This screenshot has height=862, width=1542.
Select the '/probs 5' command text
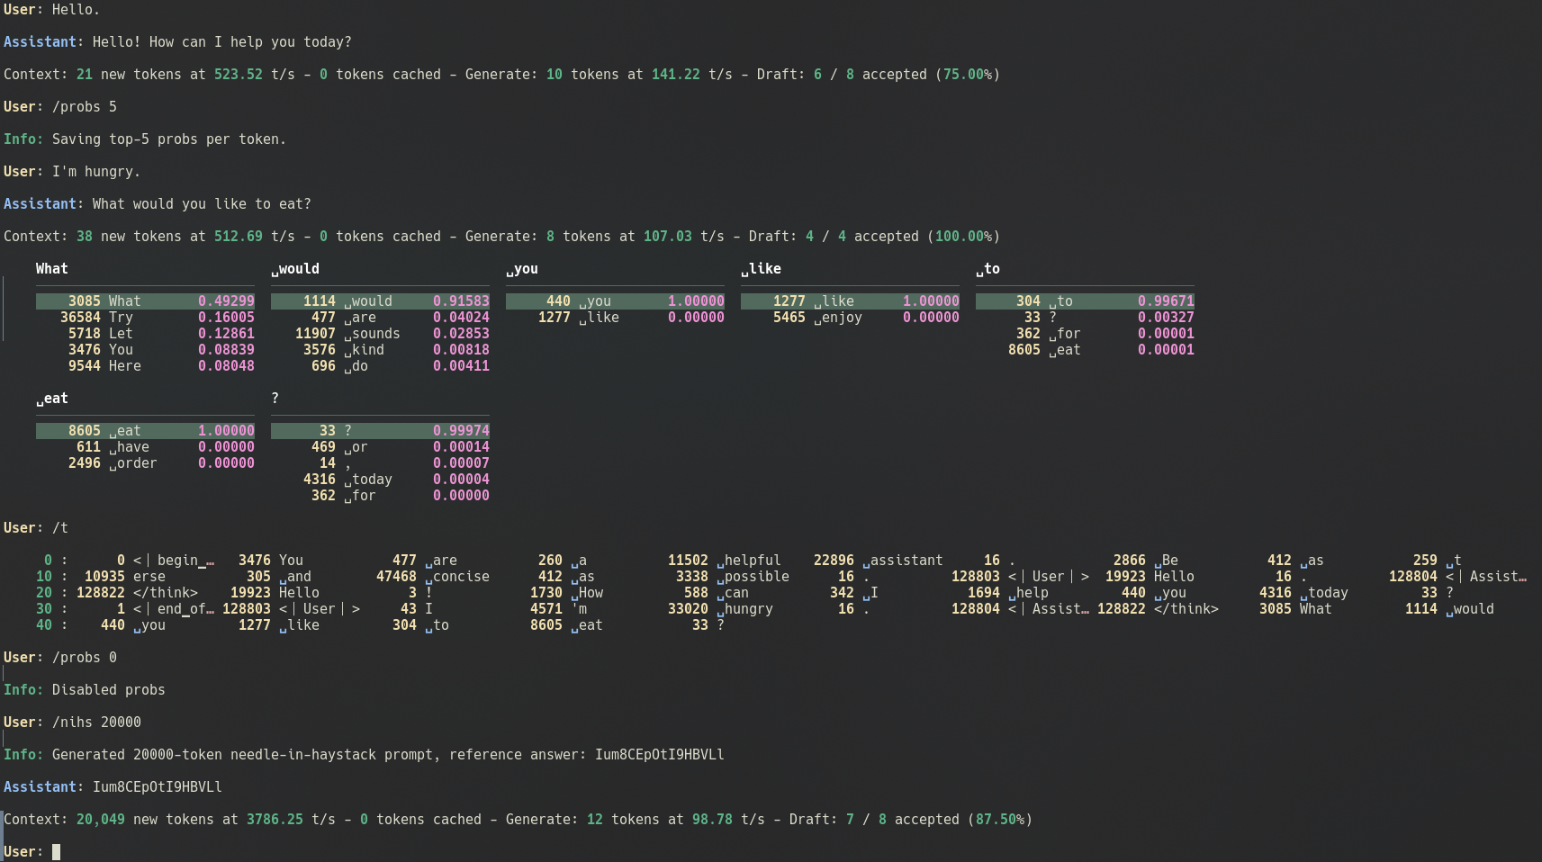coord(85,106)
